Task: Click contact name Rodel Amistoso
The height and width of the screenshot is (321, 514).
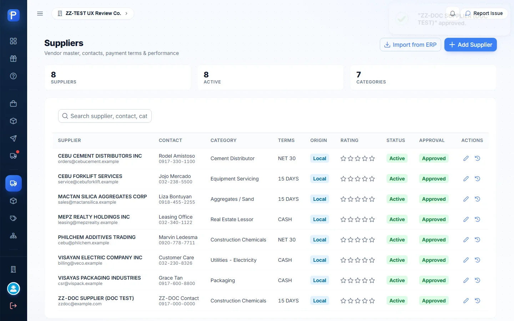Action: (x=177, y=156)
